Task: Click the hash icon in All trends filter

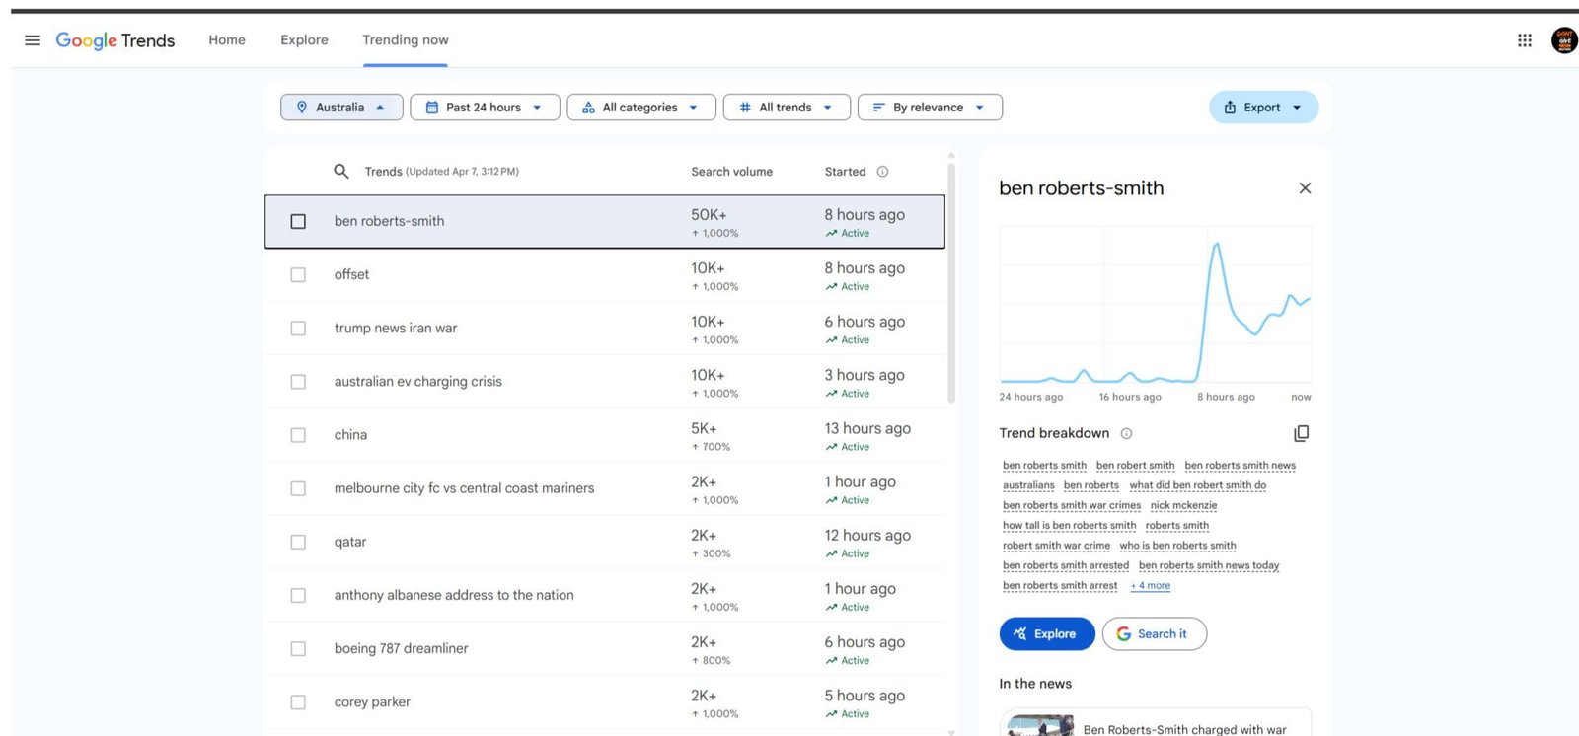Action: pos(745,108)
